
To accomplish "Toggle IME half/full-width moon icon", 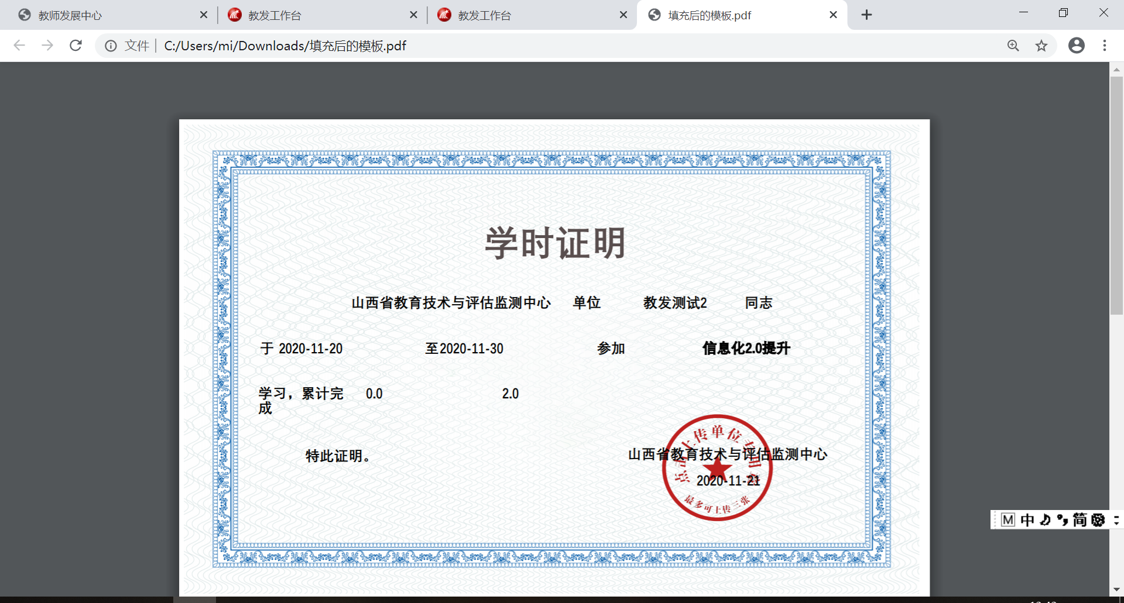I will [1045, 520].
